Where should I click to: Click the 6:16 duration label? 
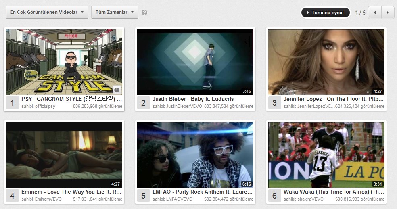247,184
